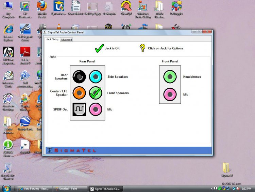Open the HP Print Diagnostic icon

coord(8,56)
